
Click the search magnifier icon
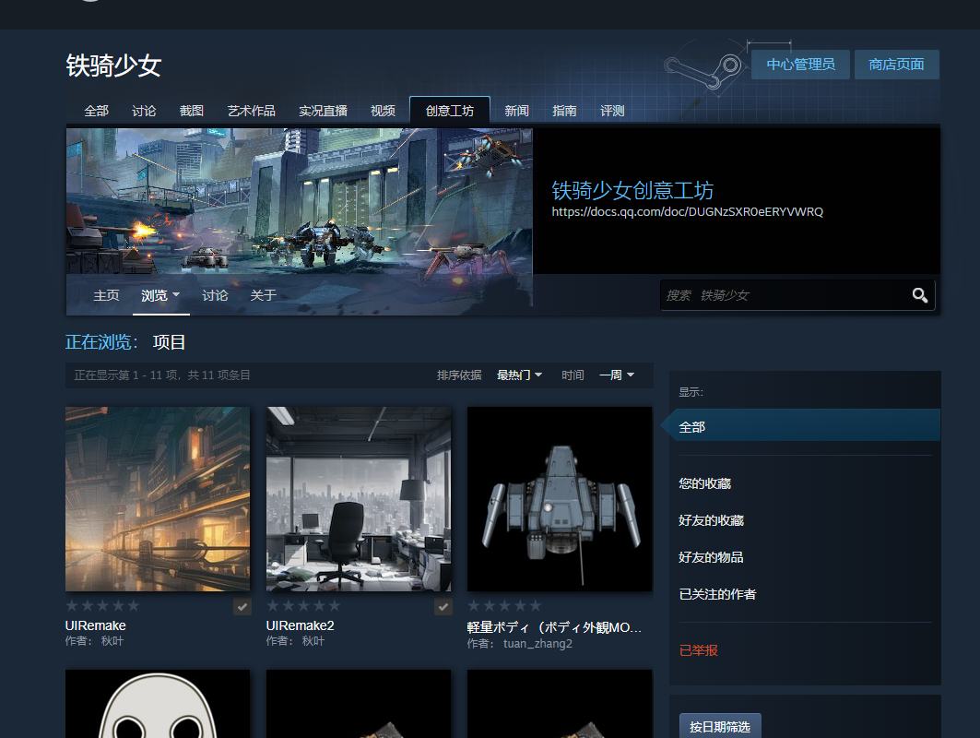click(919, 295)
